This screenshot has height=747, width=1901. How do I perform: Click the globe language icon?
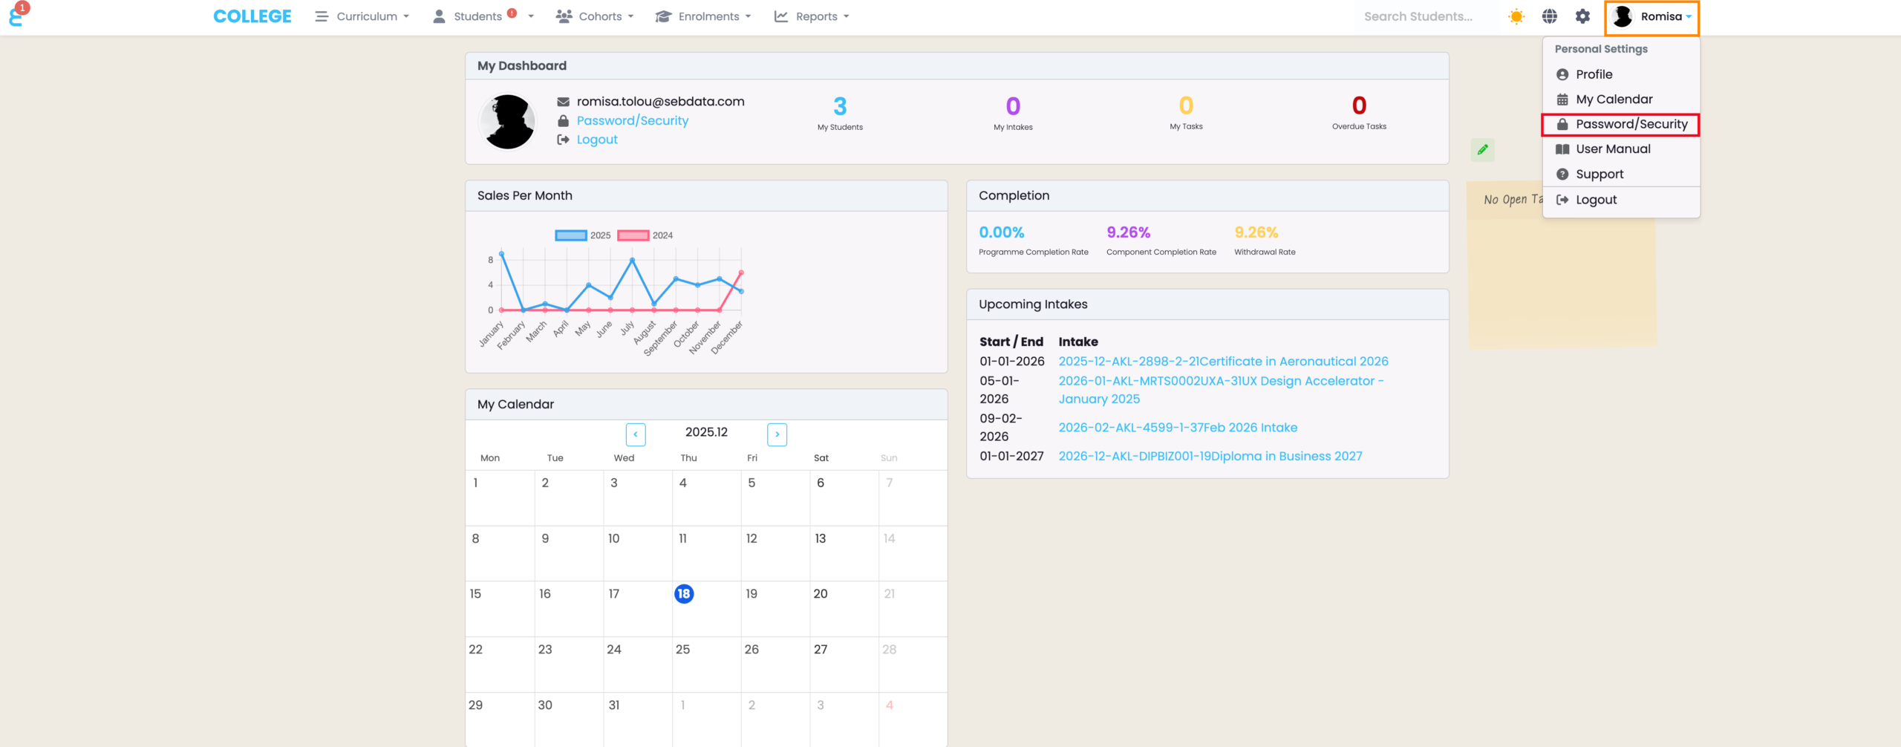coord(1550,16)
